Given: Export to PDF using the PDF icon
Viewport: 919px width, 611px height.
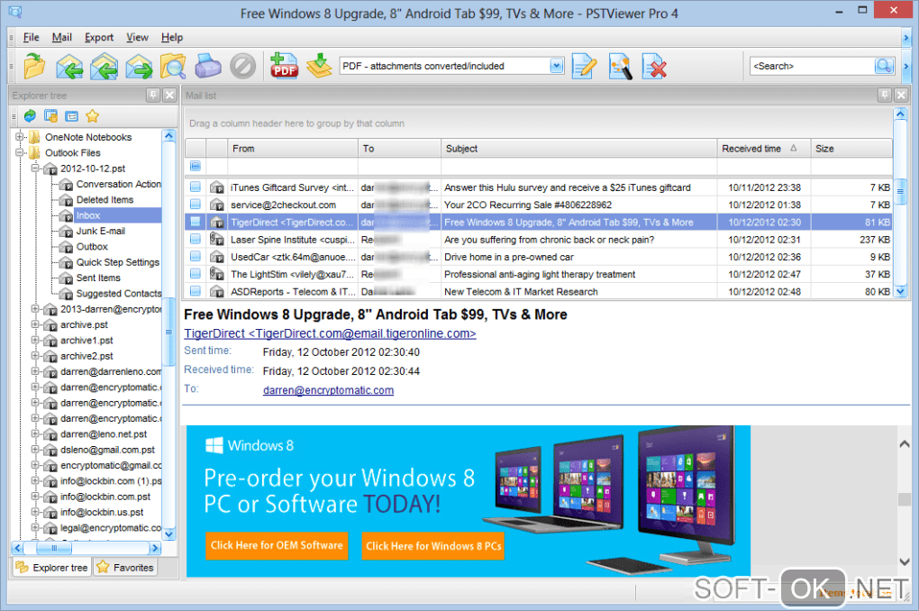Looking at the screenshot, I should pos(284,65).
